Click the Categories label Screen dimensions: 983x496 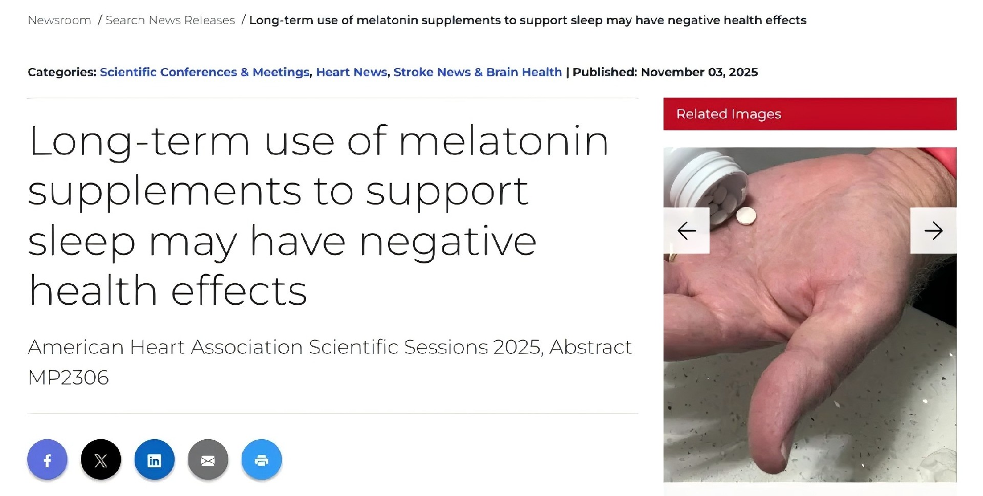62,72
